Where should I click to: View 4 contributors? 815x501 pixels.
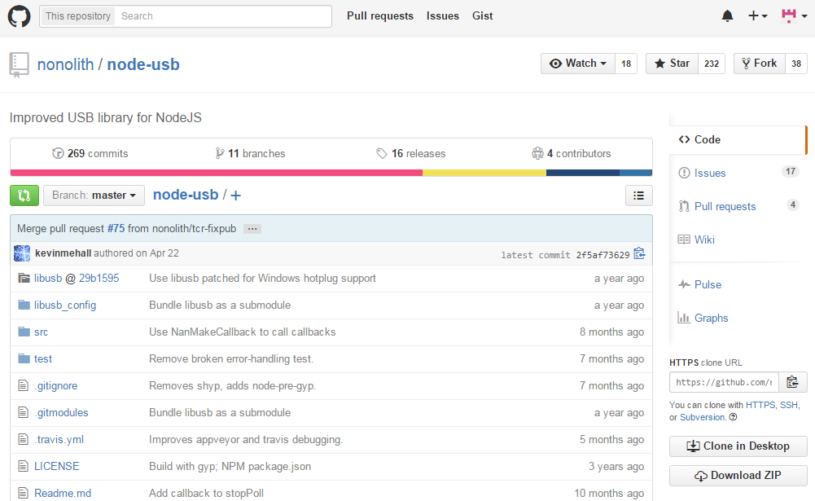(x=572, y=153)
